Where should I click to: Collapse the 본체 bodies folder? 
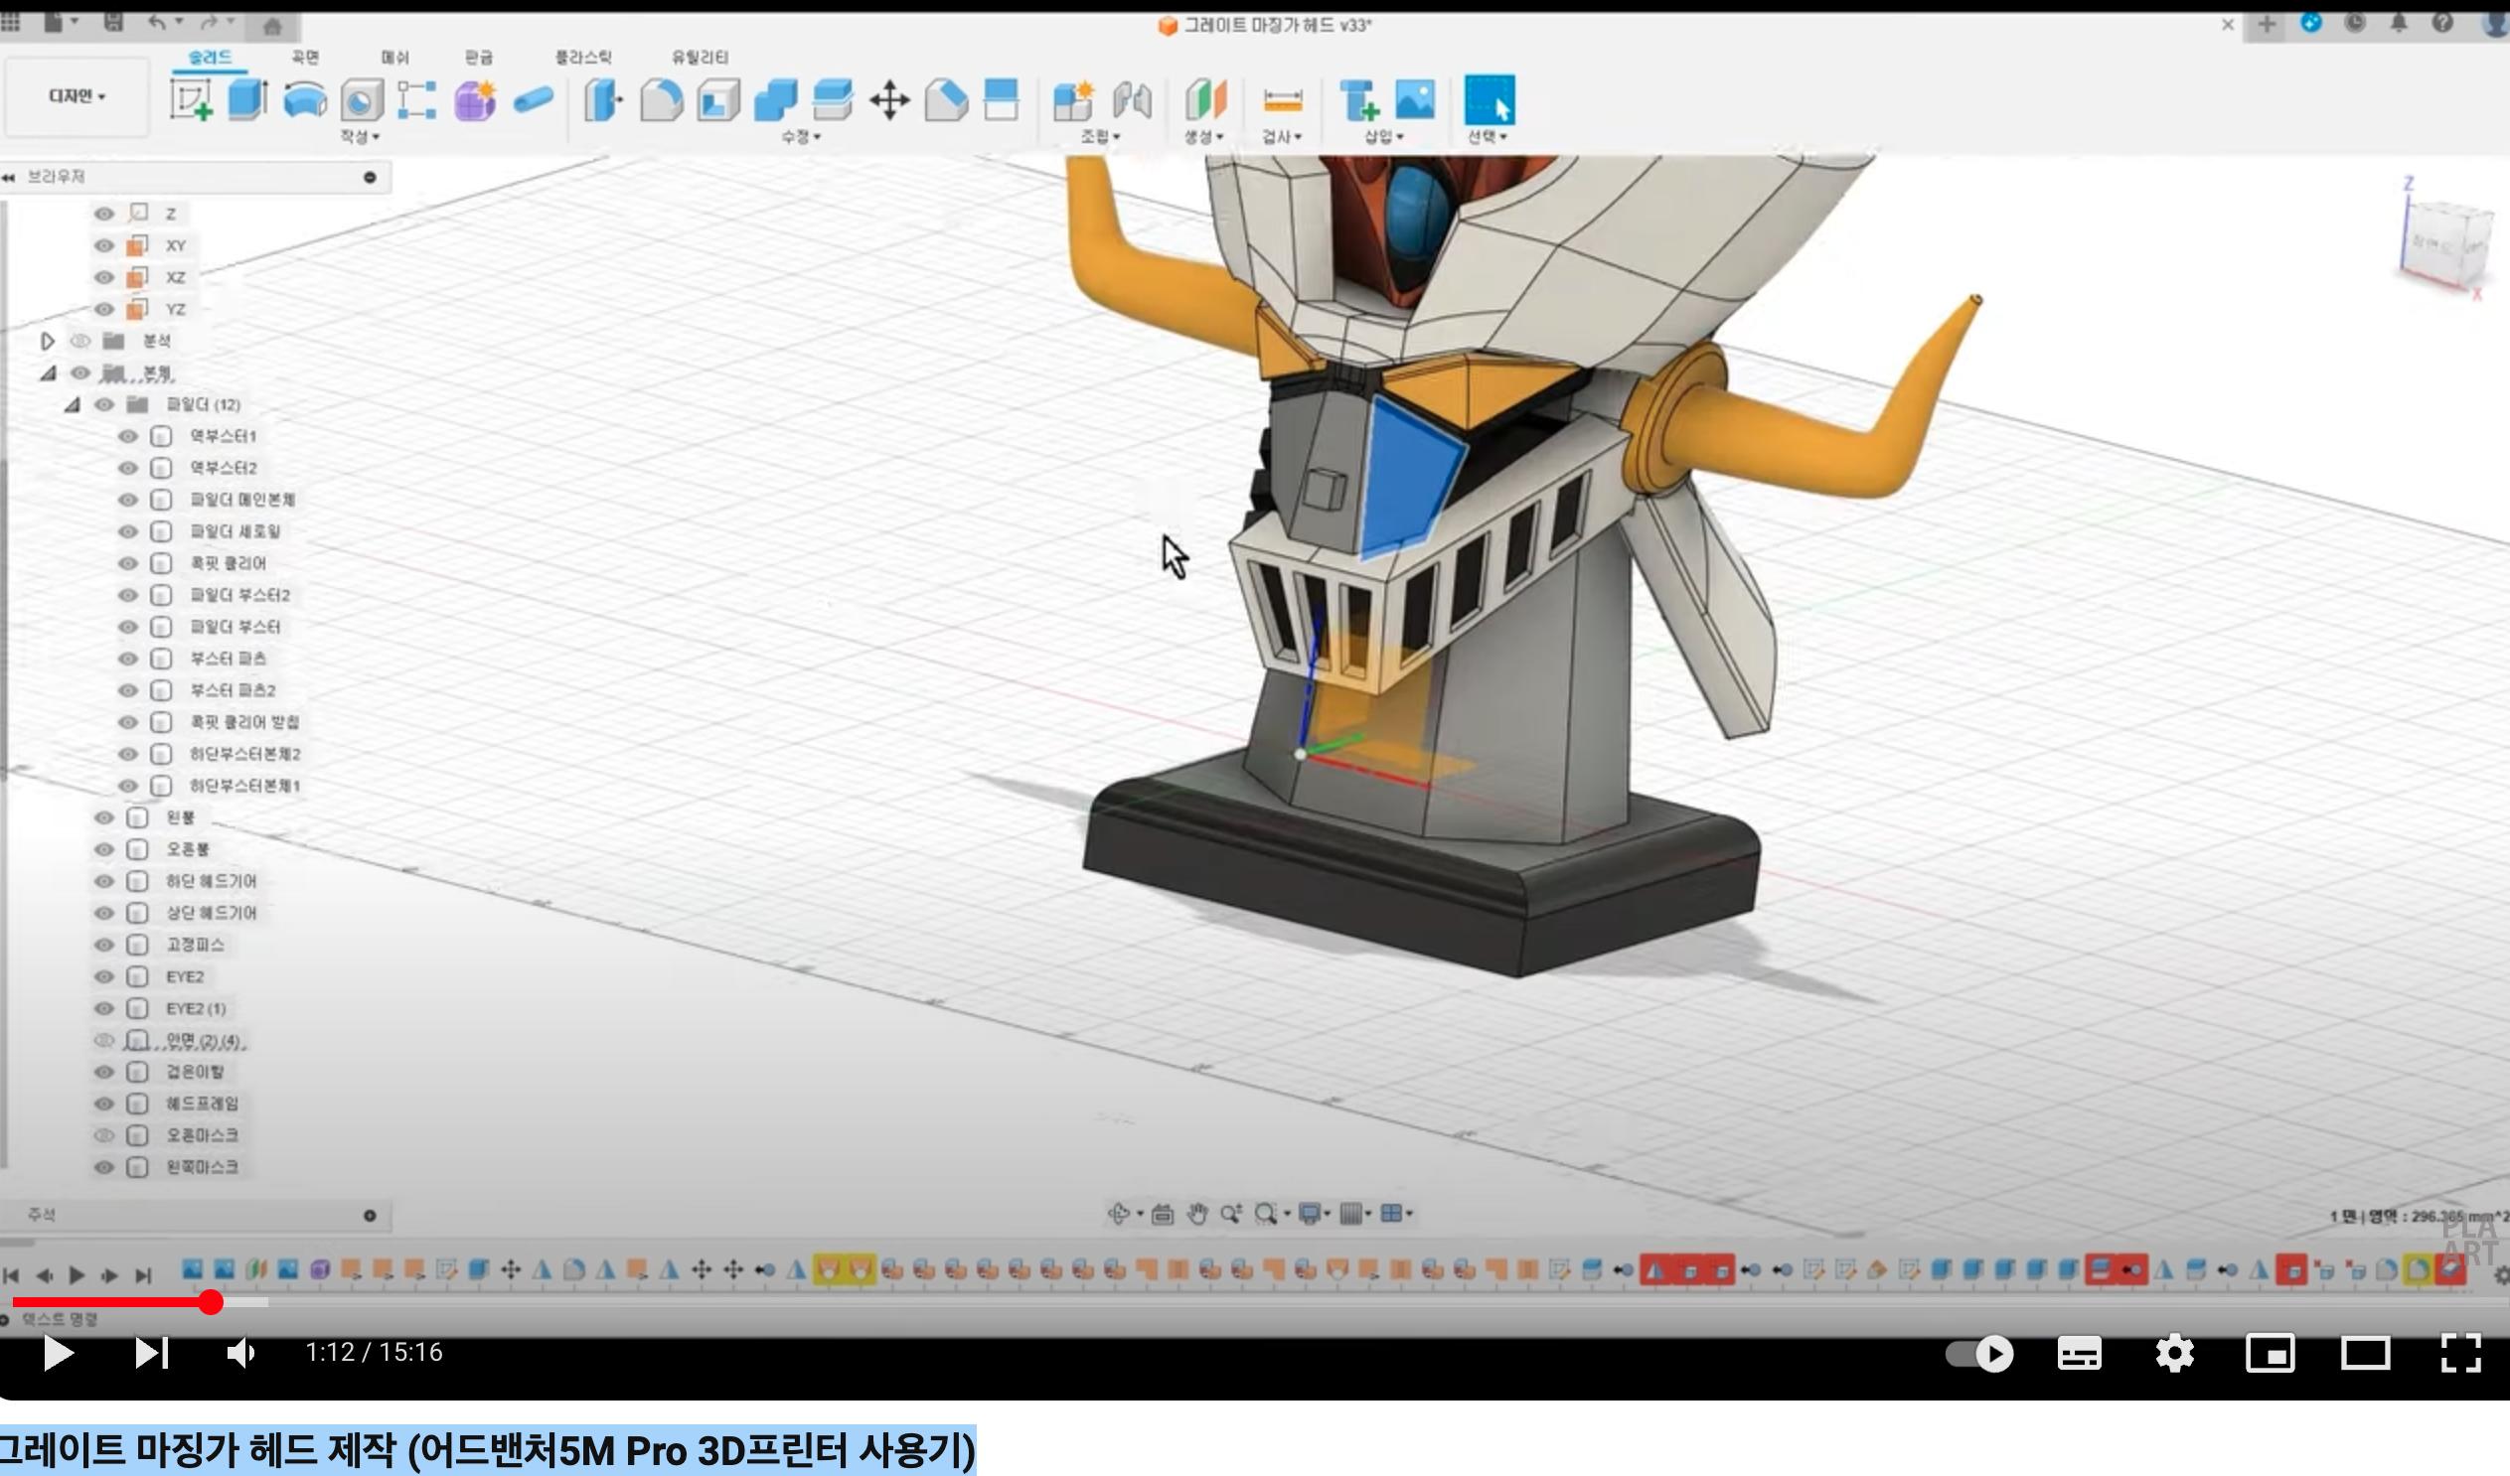pyautogui.click(x=47, y=372)
